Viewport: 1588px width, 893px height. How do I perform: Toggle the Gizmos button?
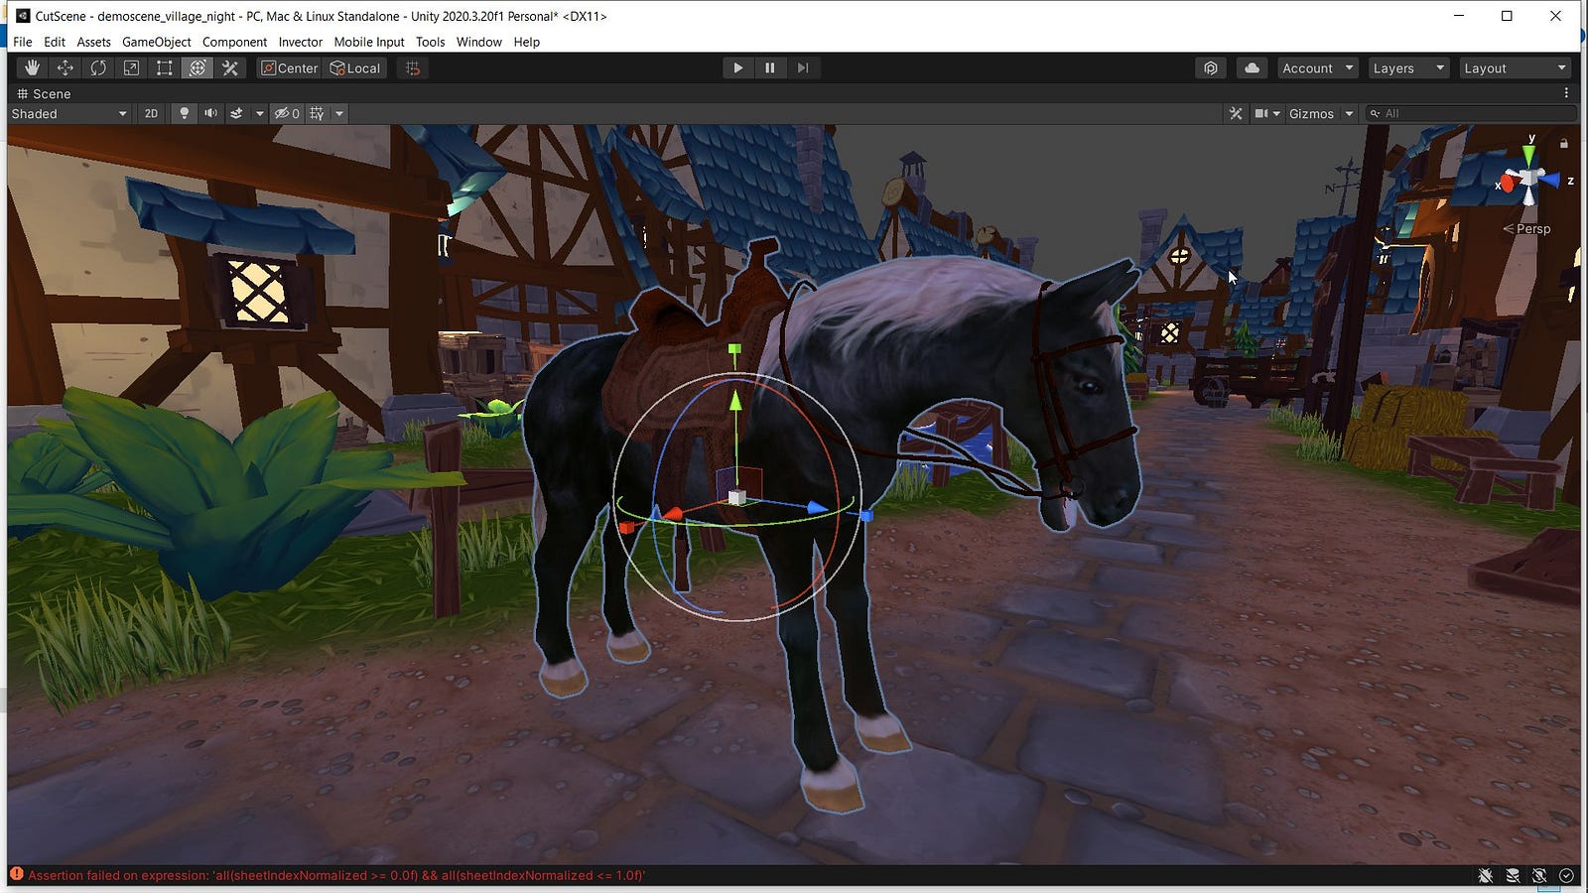[x=1311, y=113]
